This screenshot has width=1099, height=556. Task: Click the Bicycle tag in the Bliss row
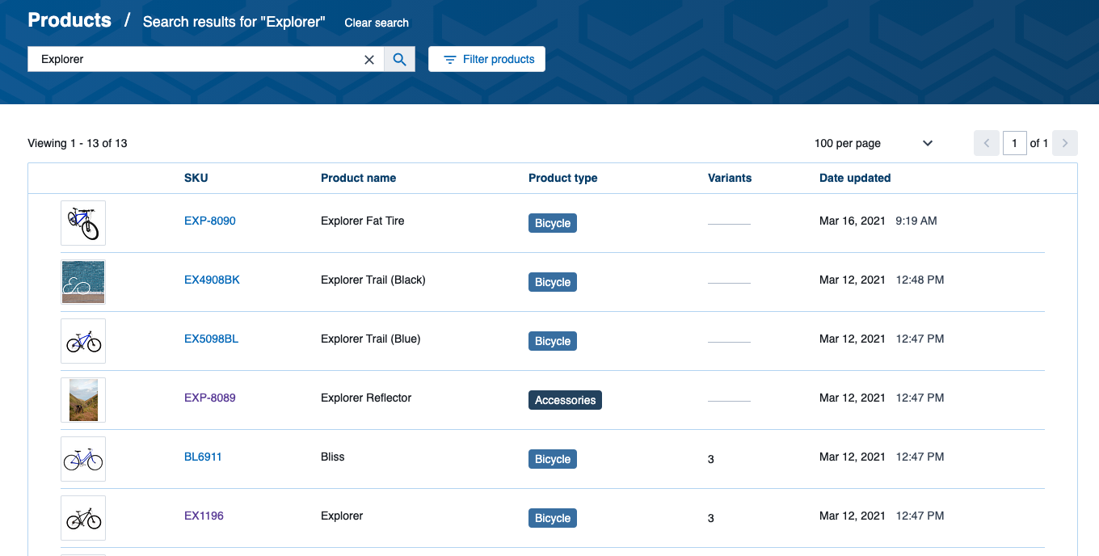(553, 459)
